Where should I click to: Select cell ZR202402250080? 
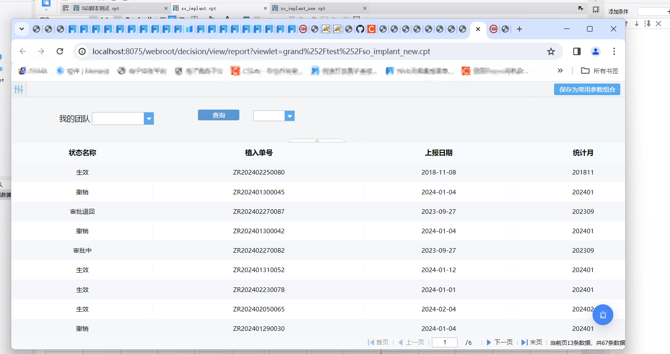point(259,172)
